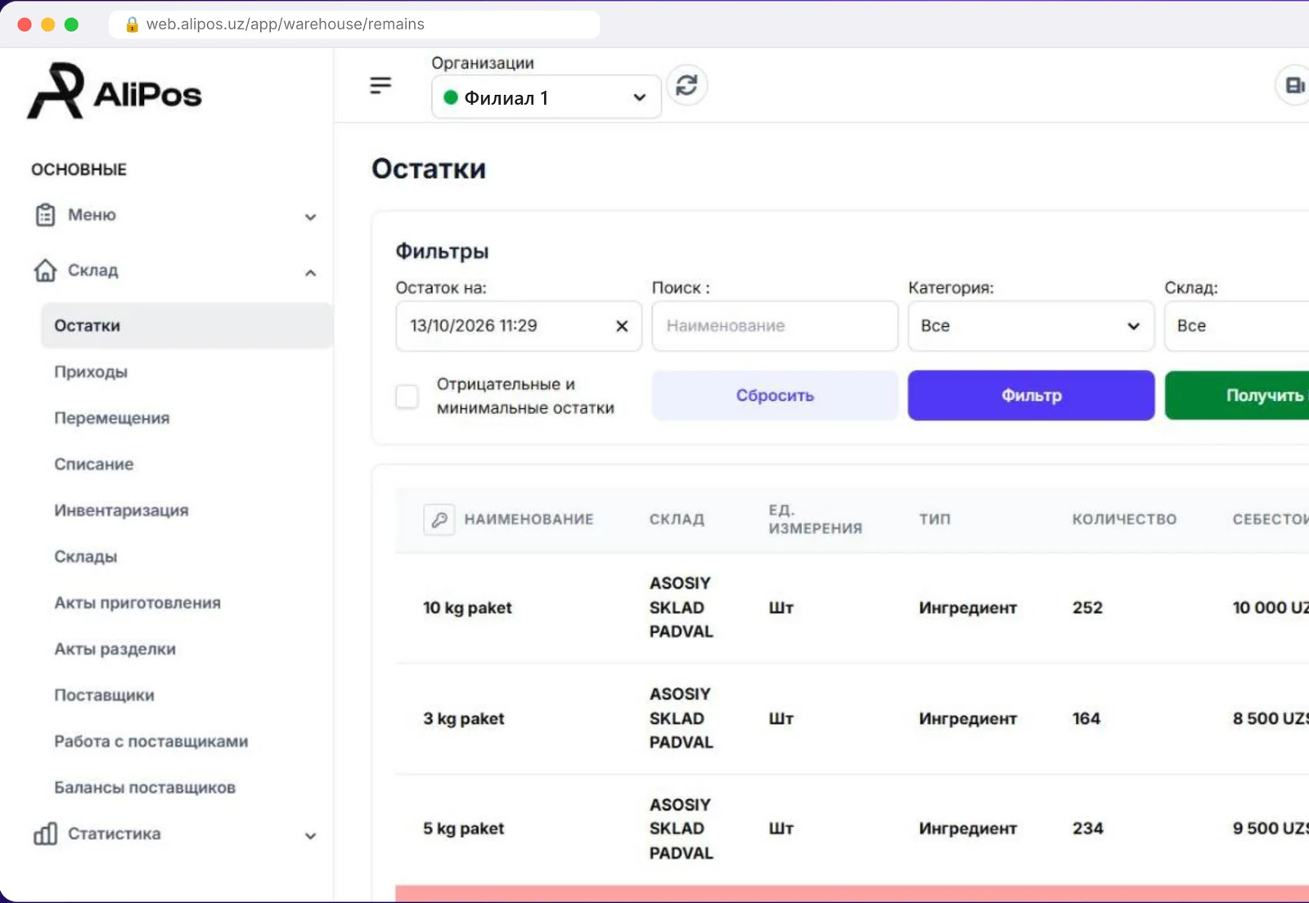Select the 5 kg paket row
Viewport: 1309px width, 903px height.
coord(852,829)
